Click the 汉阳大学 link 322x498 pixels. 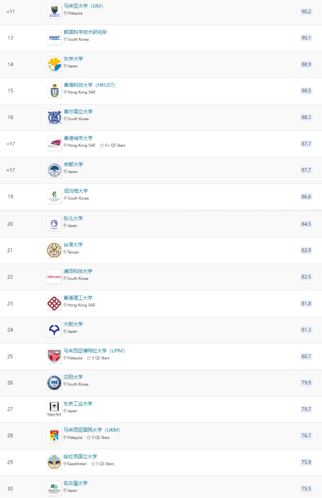pyautogui.click(x=73, y=377)
